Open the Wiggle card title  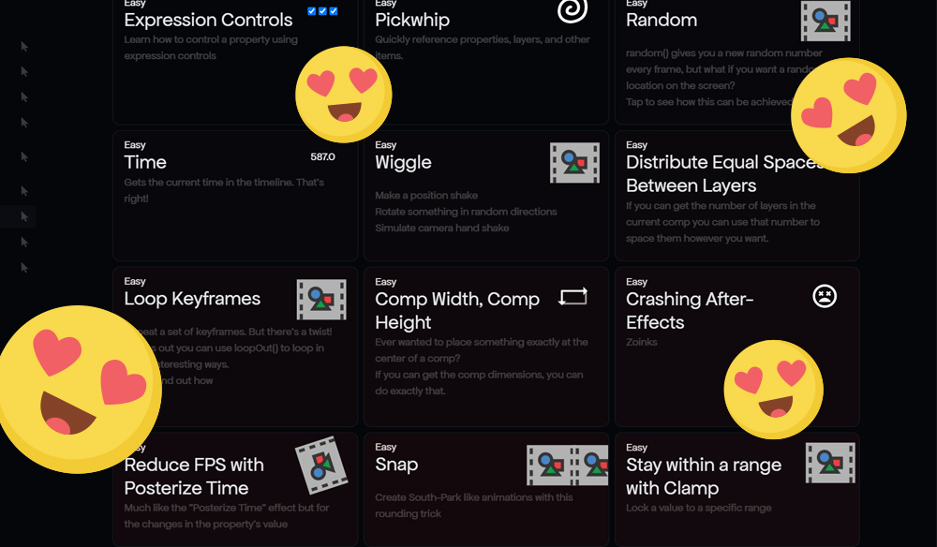[403, 162]
